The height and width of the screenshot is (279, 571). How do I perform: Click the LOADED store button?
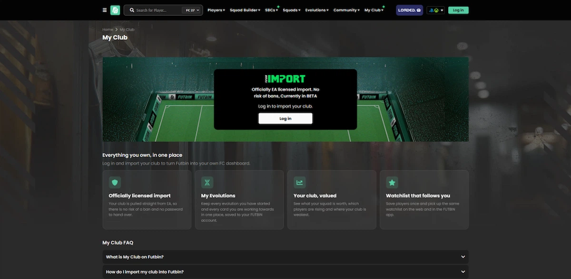(x=410, y=10)
